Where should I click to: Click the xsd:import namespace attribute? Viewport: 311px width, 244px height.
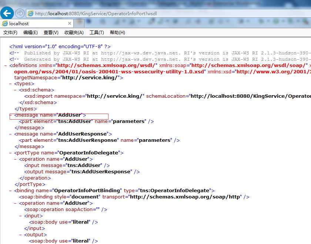(x=99, y=96)
